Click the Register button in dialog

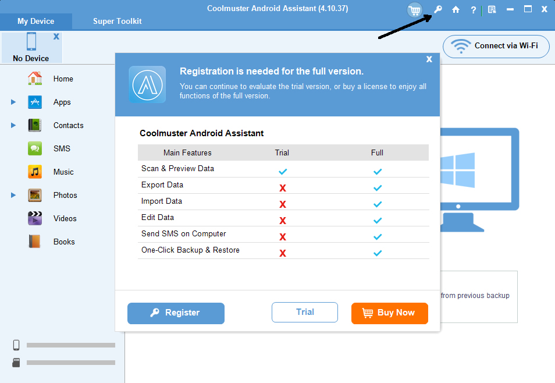tap(176, 313)
